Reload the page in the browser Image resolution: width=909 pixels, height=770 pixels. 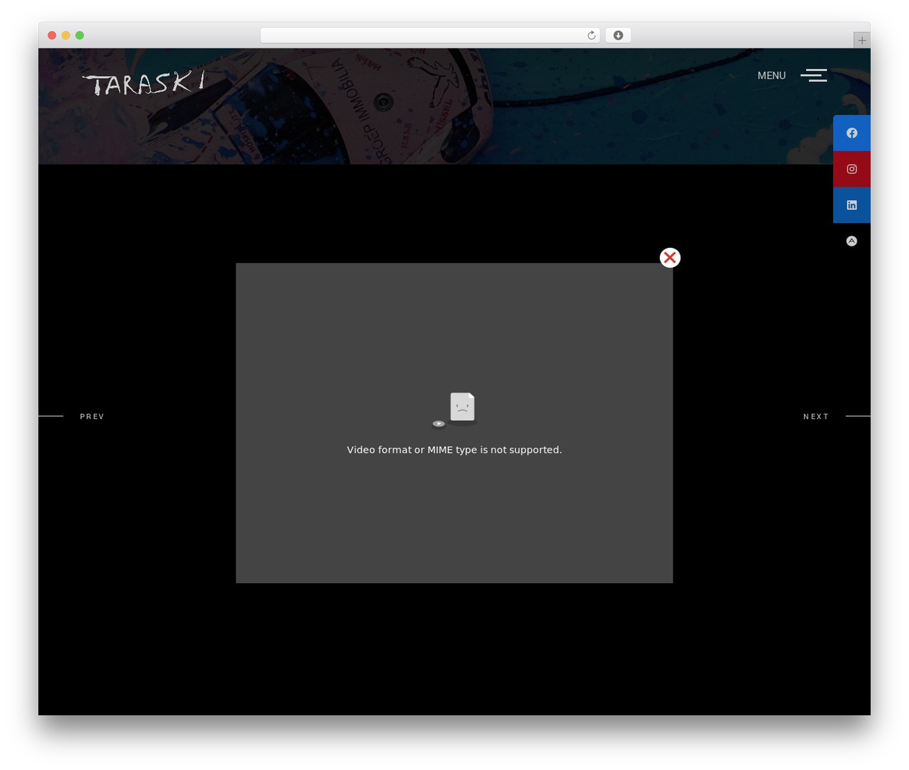click(591, 36)
